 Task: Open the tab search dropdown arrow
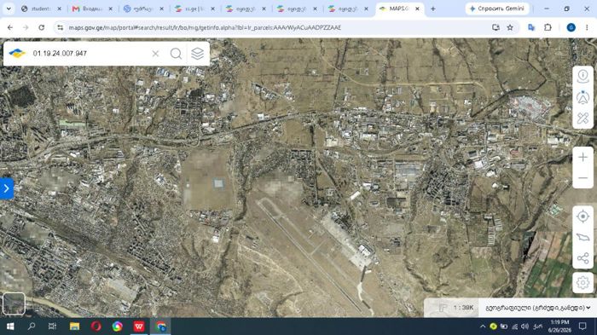coord(9,9)
